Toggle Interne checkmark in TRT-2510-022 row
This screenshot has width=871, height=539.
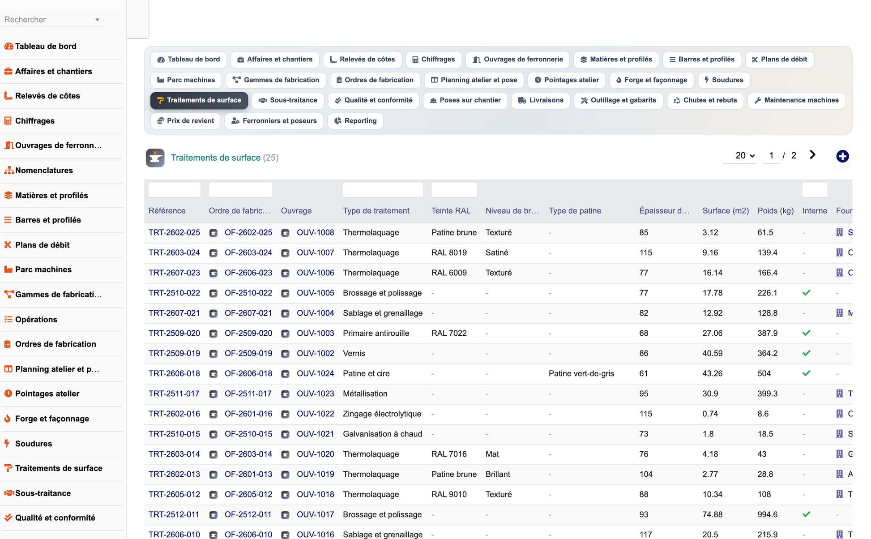807,293
